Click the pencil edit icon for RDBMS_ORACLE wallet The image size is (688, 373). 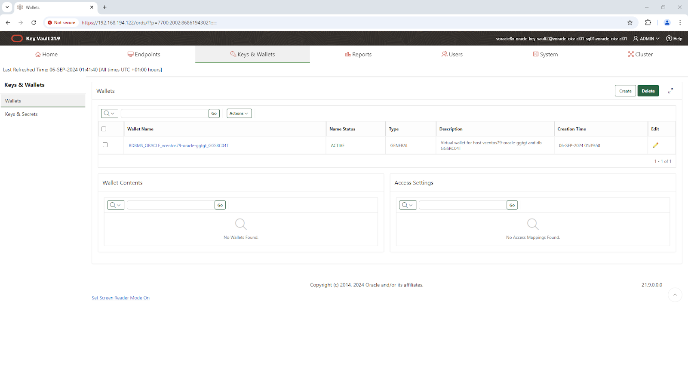[x=655, y=145]
